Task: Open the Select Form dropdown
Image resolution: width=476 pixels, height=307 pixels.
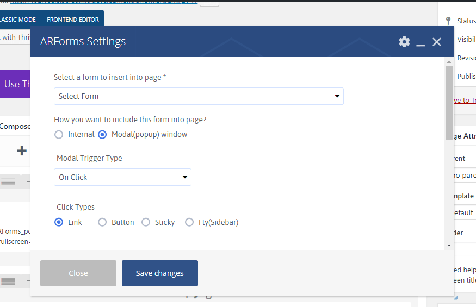Action: [199, 96]
